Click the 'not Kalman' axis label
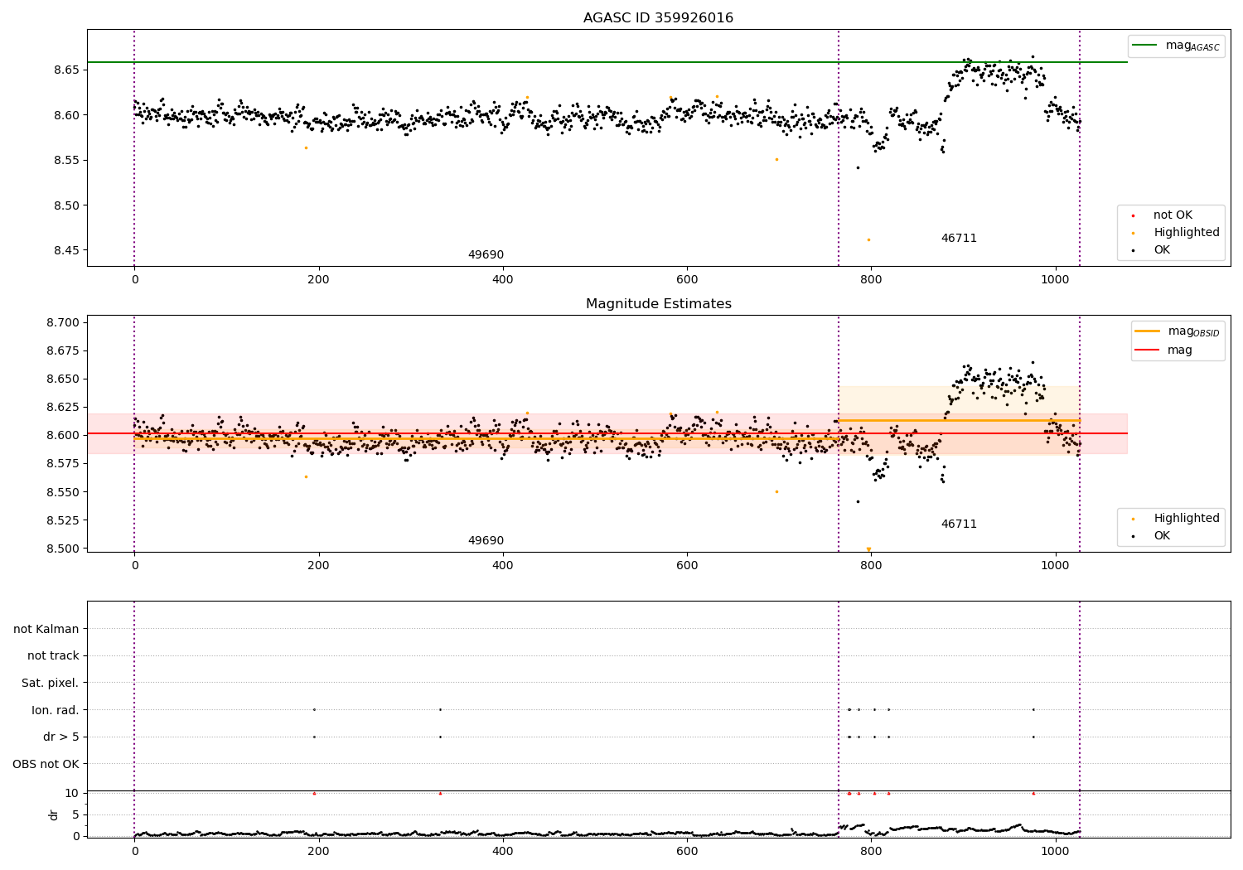 point(46,629)
